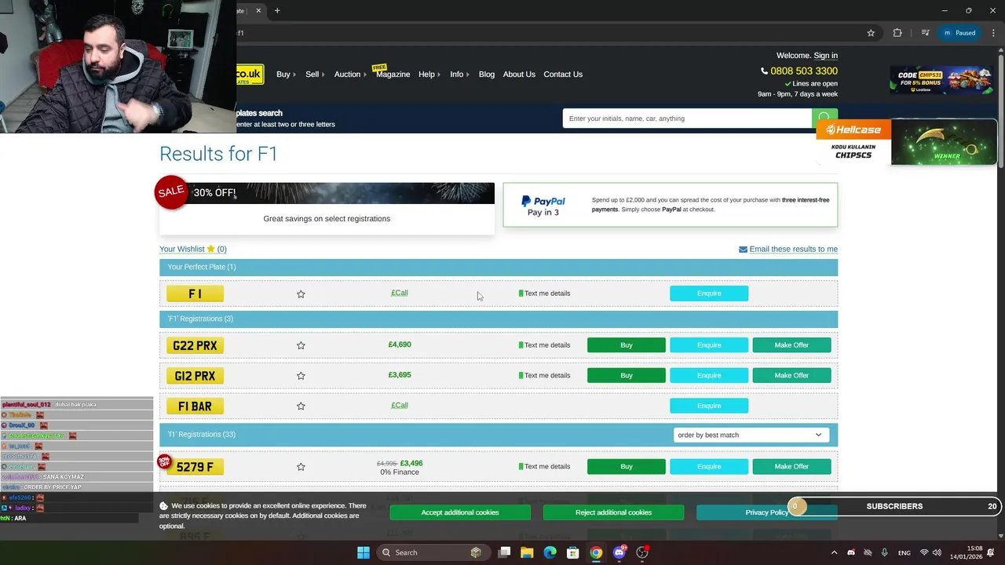Viewport: 1005px width, 565px height.
Task: Click £Call price for F 1 plate
Action: [x=400, y=293]
